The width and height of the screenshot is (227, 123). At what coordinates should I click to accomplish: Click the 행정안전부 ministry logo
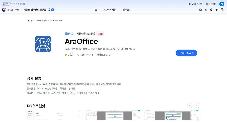pos(11,10)
